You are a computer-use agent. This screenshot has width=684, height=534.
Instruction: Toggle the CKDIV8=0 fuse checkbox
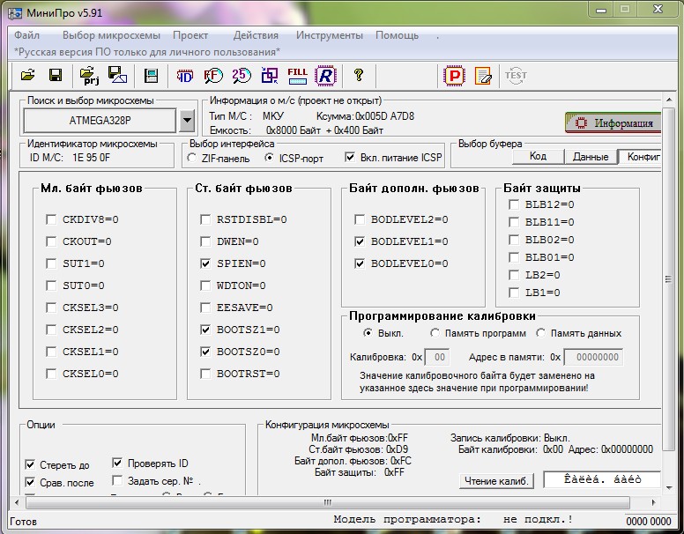tap(51, 219)
